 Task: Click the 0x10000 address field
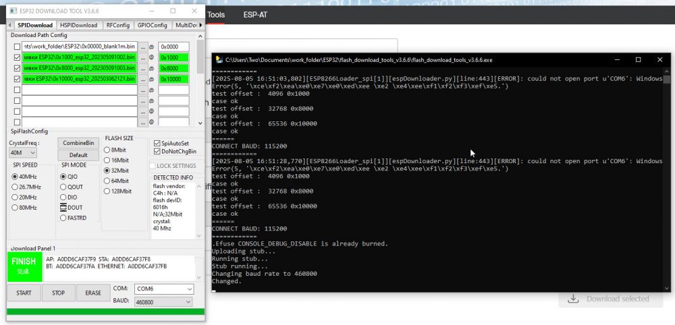point(173,79)
